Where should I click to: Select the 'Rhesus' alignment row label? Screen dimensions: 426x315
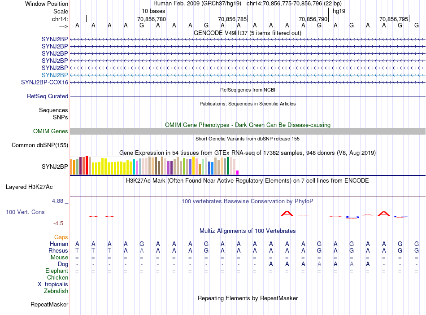(x=58, y=250)
